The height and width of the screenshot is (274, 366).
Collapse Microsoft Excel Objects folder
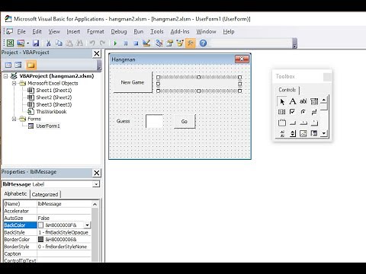click(x=14, y=83)
